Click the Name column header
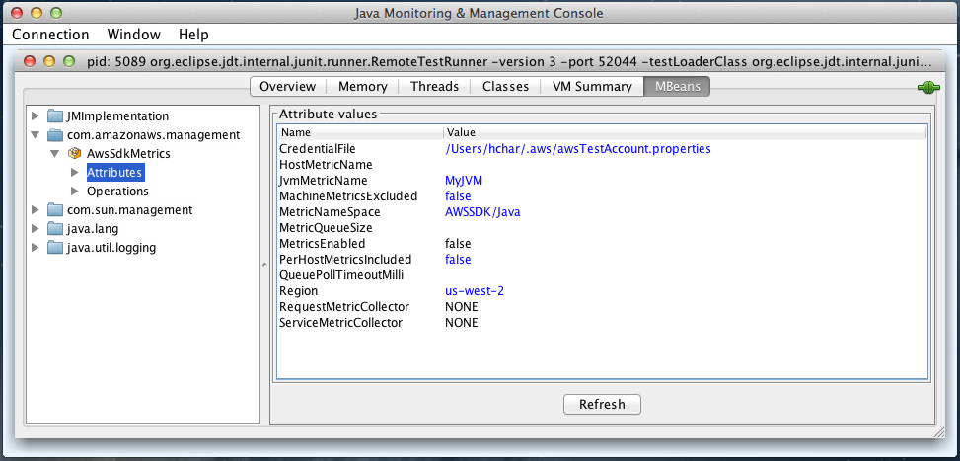Screen dimensions: 960x461 point(360,132)
